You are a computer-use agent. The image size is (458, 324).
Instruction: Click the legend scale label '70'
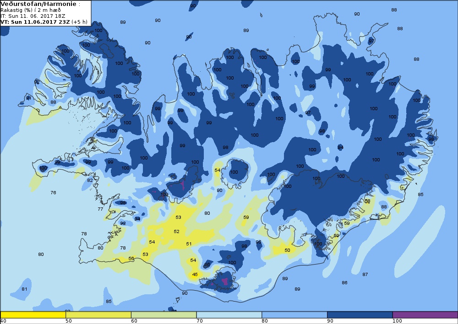200,321
